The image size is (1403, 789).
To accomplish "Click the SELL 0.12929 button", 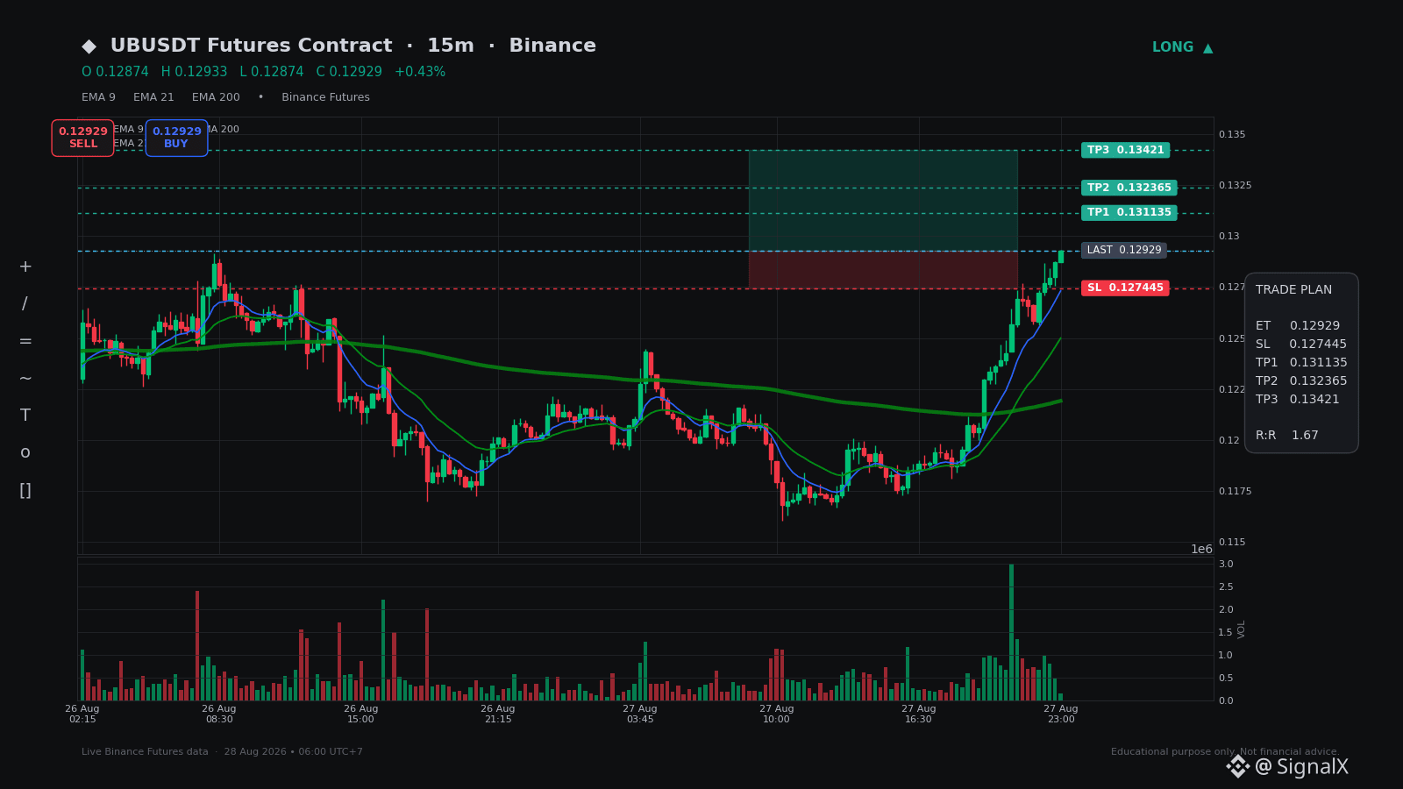I will click(82, 138).
